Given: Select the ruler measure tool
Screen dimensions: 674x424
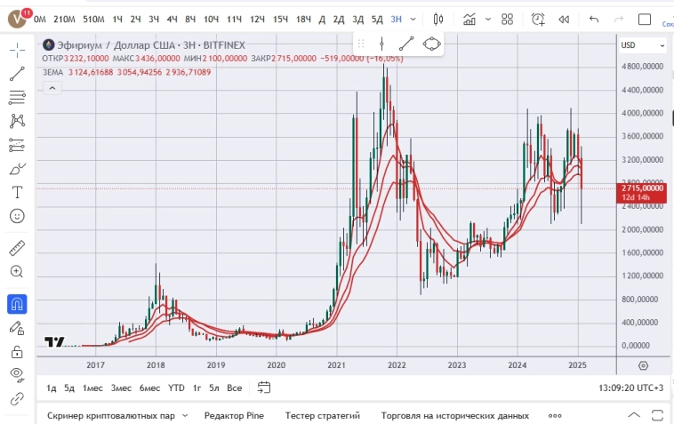Looking at the screenshot, I should click(x=17, y=248).
